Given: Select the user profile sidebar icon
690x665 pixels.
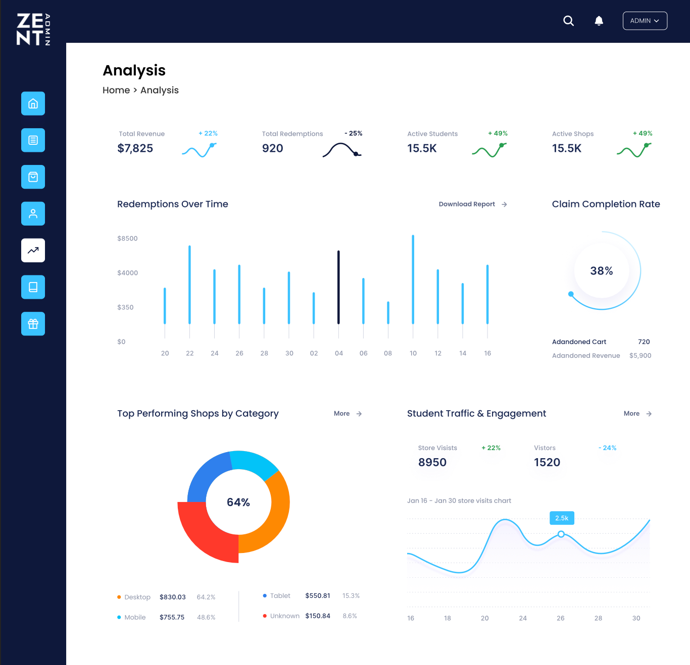Looking at the screenshot, I should (x=33, y=214).
